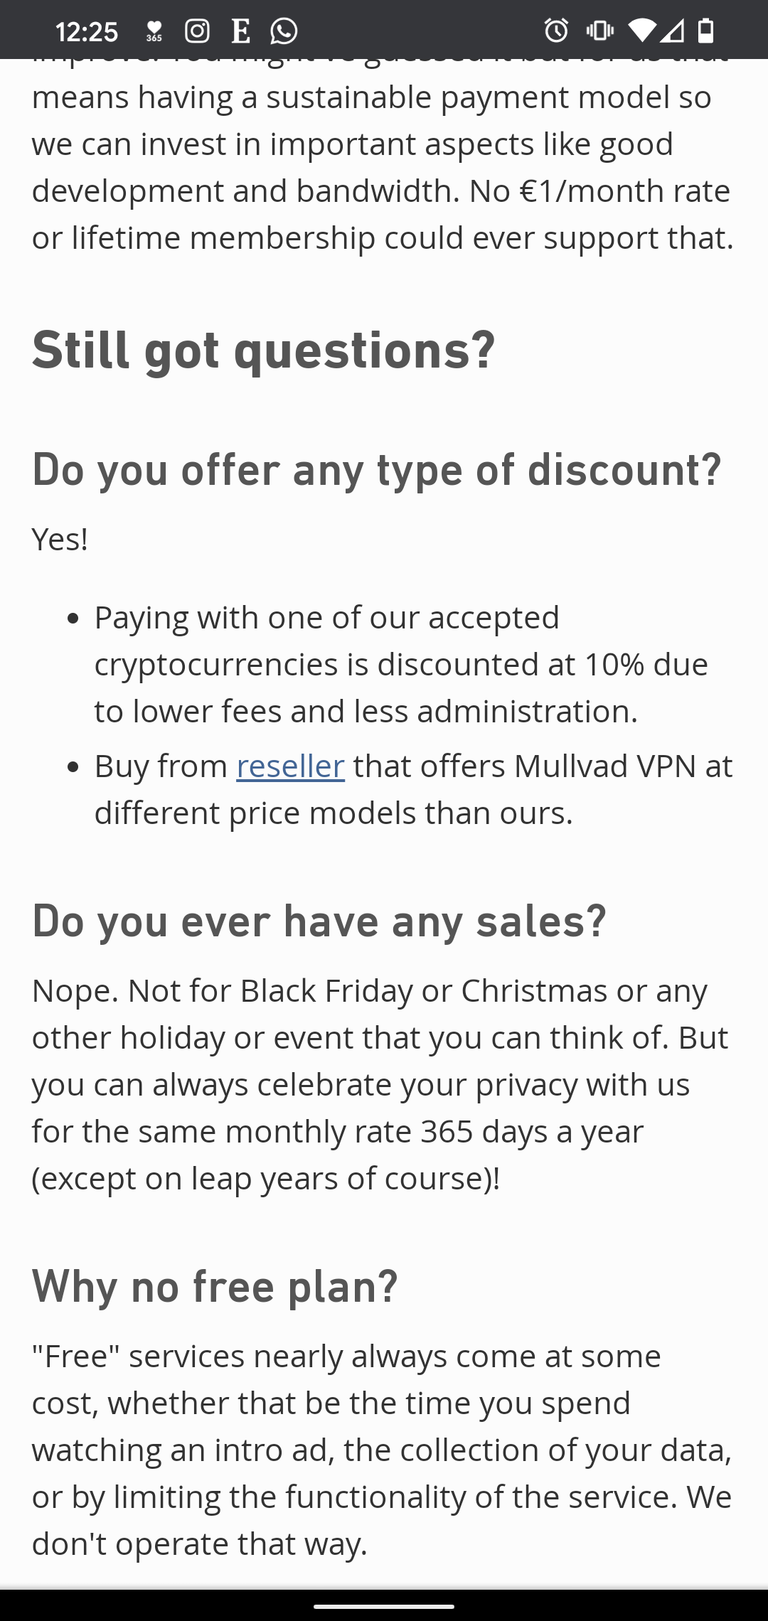Tap the alarm clock status icon
The width and height of the screenshot is (768, 1621).
click(556, 30)
